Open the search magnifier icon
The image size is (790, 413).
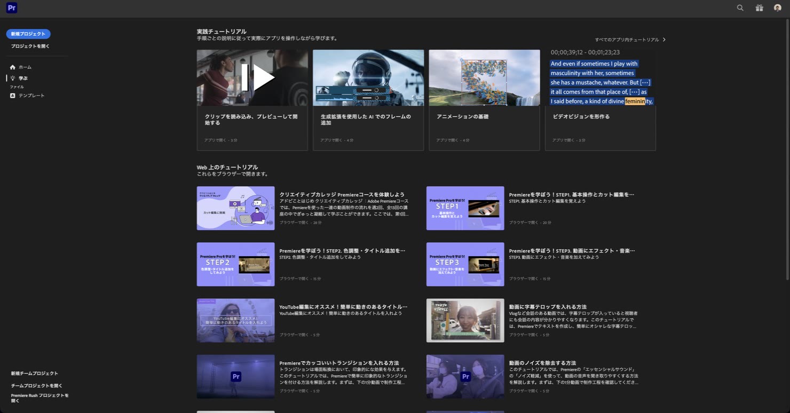[740, 8]
